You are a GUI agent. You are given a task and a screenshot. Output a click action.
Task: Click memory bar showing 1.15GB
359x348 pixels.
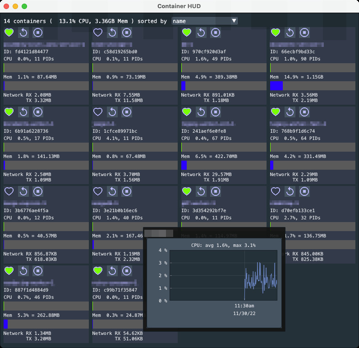pos(313,86)
